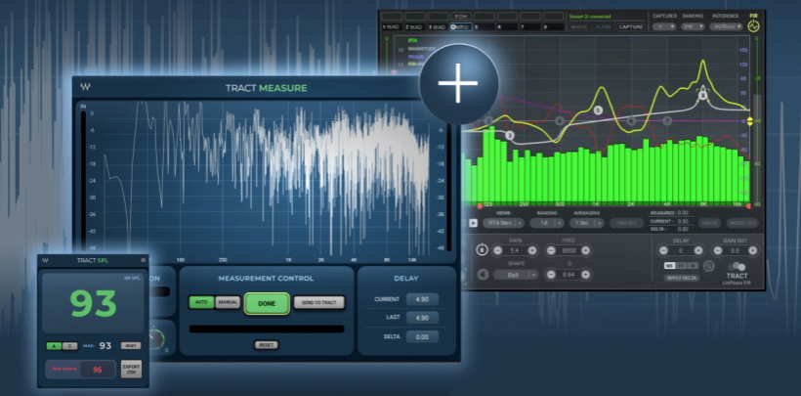
Task: Click Send To Tract button
Action: pos(318,303)
